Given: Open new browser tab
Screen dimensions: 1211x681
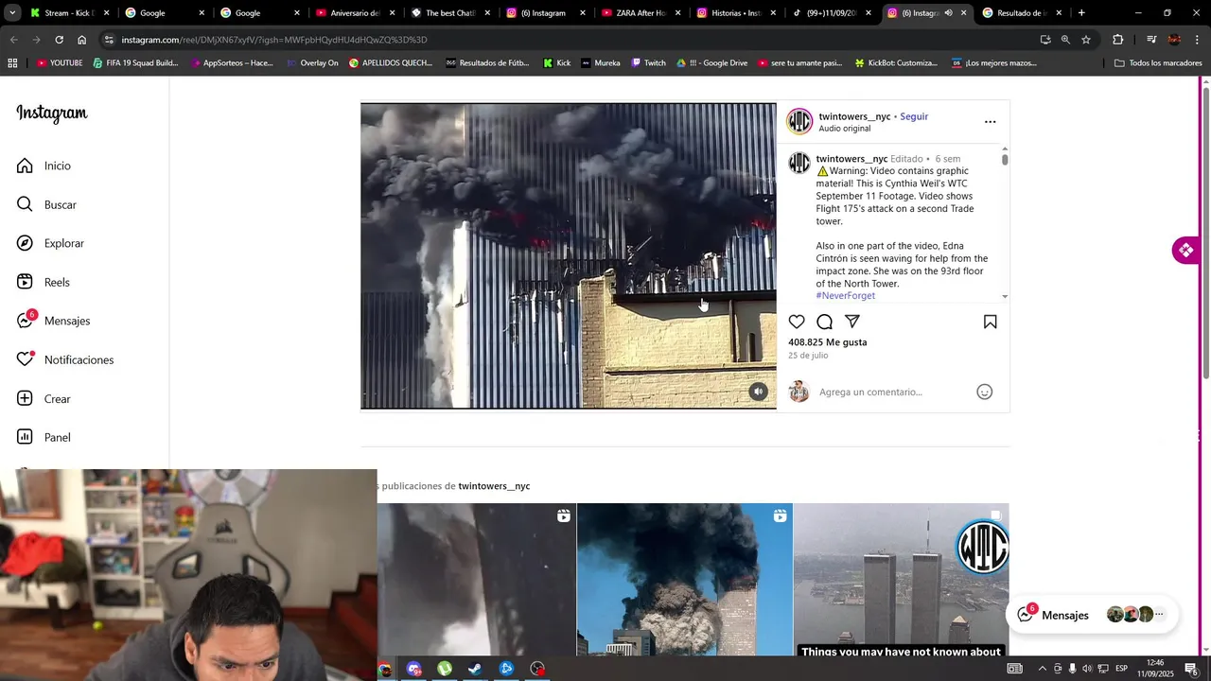Looking at the screenshot, I should (1081, 13).
